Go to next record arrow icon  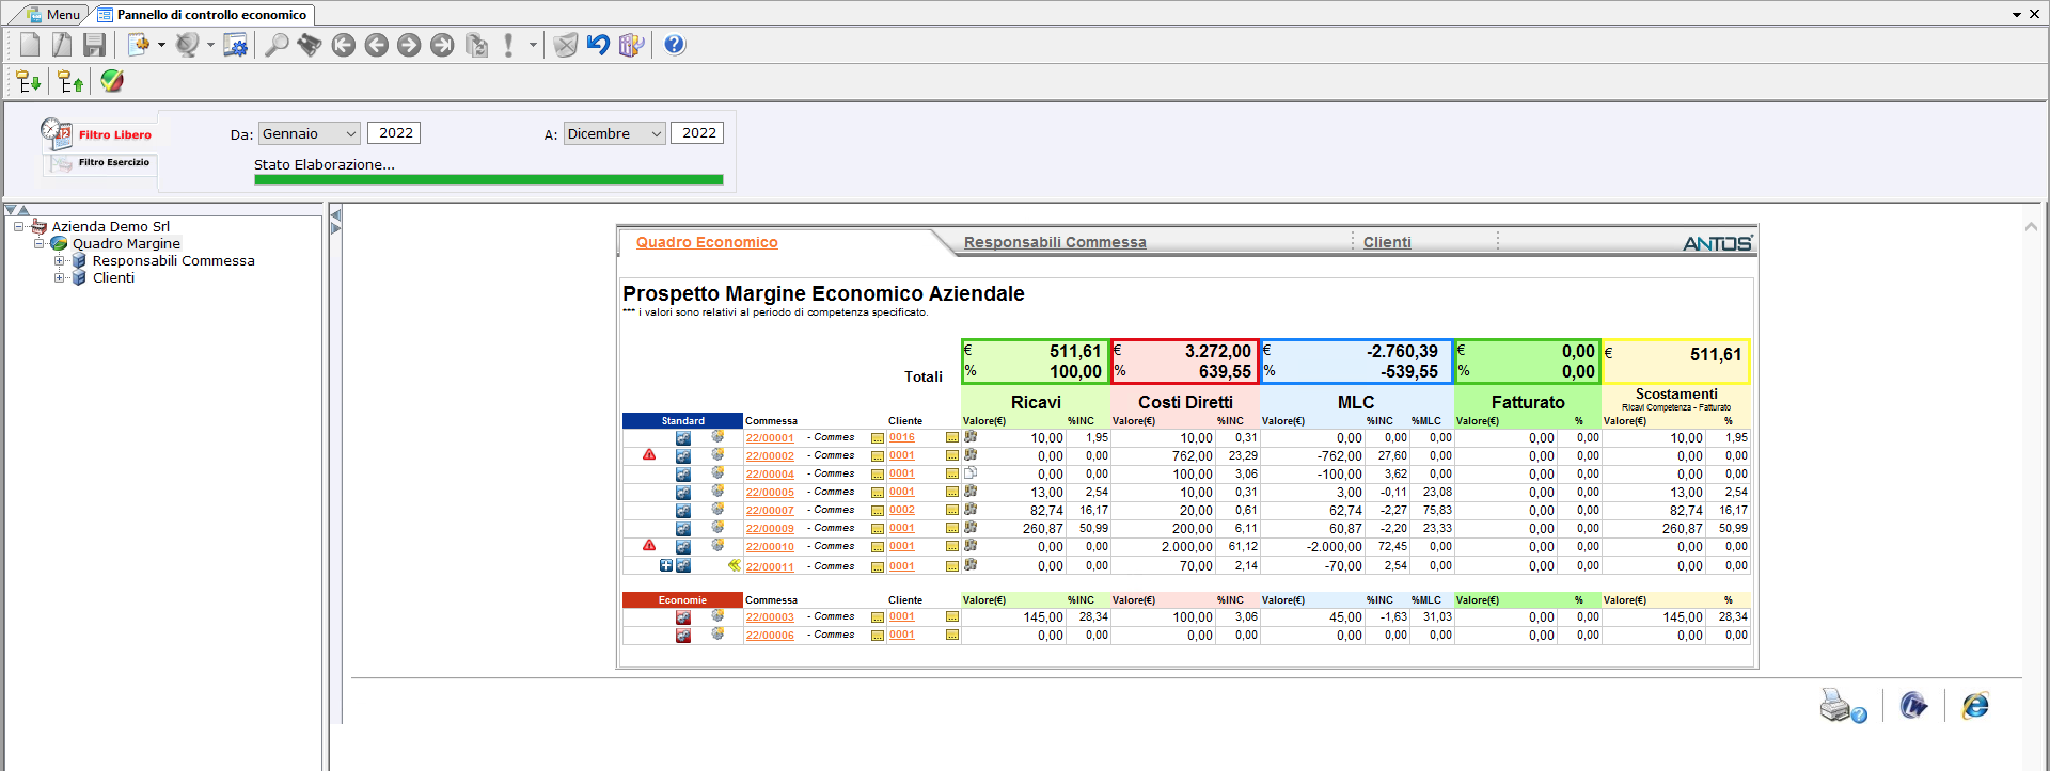409,44
